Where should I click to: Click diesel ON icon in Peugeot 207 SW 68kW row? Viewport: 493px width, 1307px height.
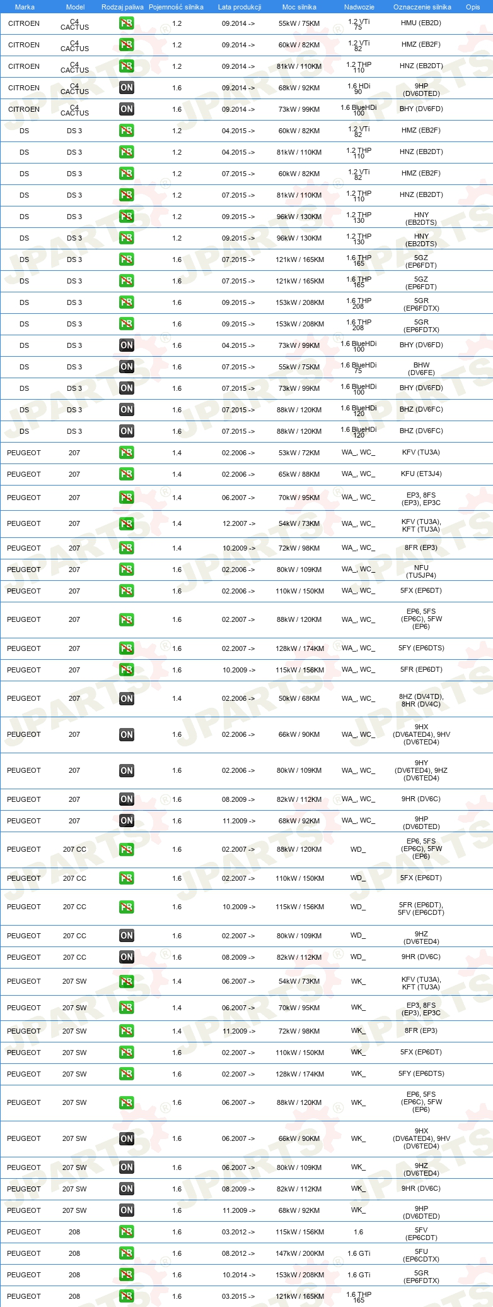click(126, 1210)
